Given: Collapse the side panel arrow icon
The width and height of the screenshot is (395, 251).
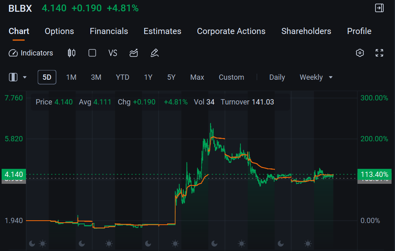Looking at the screenshot, I should pyautogui.click(x=379, y=8).
